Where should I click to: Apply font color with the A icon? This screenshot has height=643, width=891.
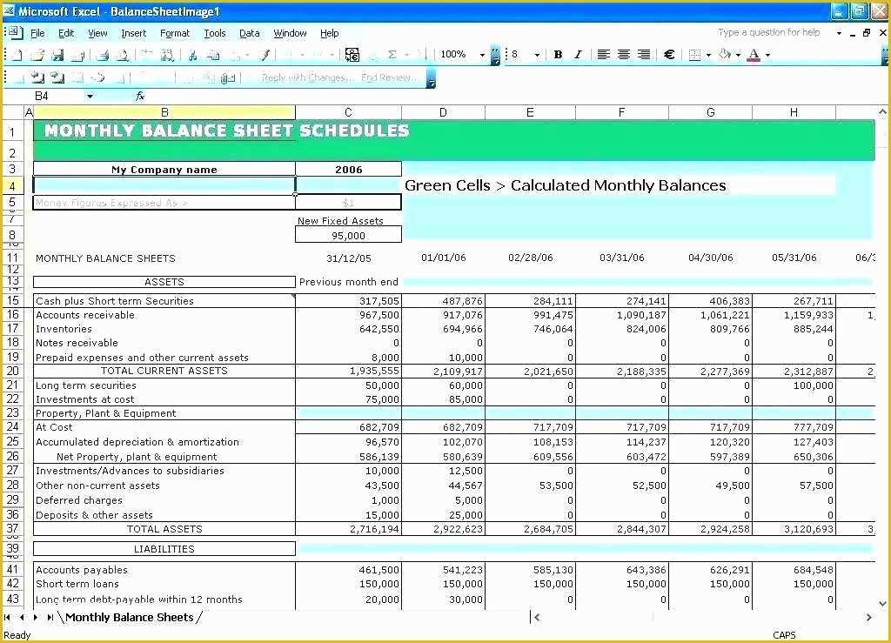(x=754, y=55)
